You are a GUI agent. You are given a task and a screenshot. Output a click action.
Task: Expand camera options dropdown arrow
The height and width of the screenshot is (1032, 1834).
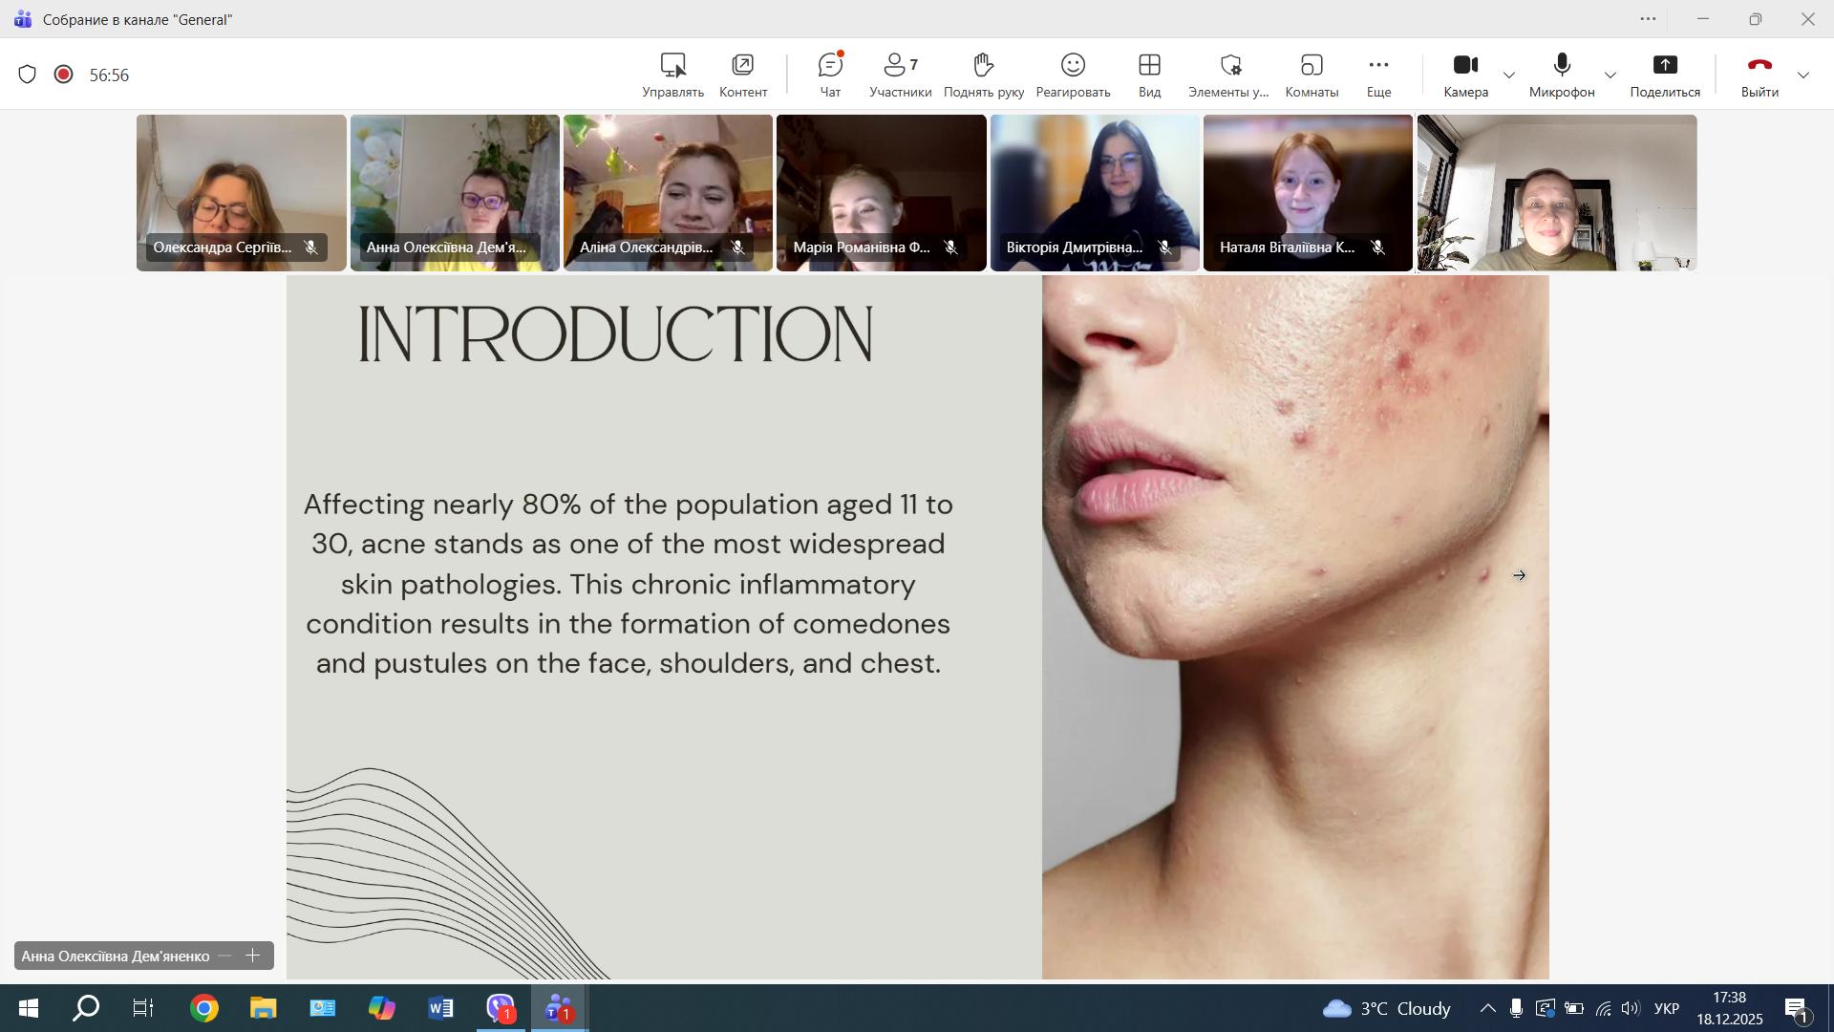(1509, 75)
